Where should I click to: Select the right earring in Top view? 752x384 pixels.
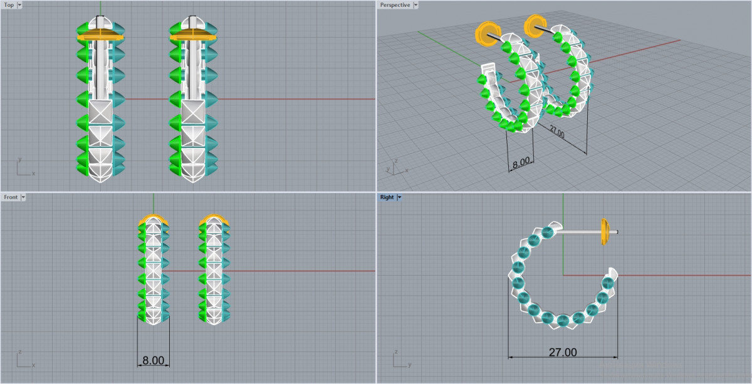(193, 100)
